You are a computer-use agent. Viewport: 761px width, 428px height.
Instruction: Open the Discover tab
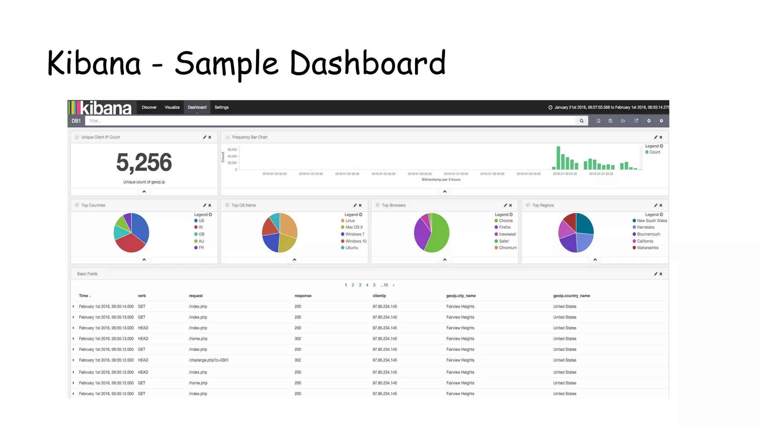tap(149, 107)
